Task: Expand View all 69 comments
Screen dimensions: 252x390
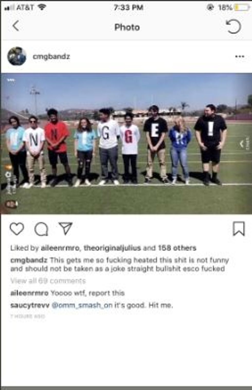Action: point(48,281)
